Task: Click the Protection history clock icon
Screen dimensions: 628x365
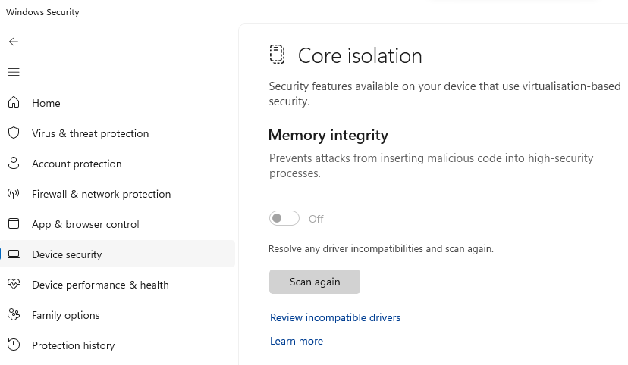Action: [13, 345]
